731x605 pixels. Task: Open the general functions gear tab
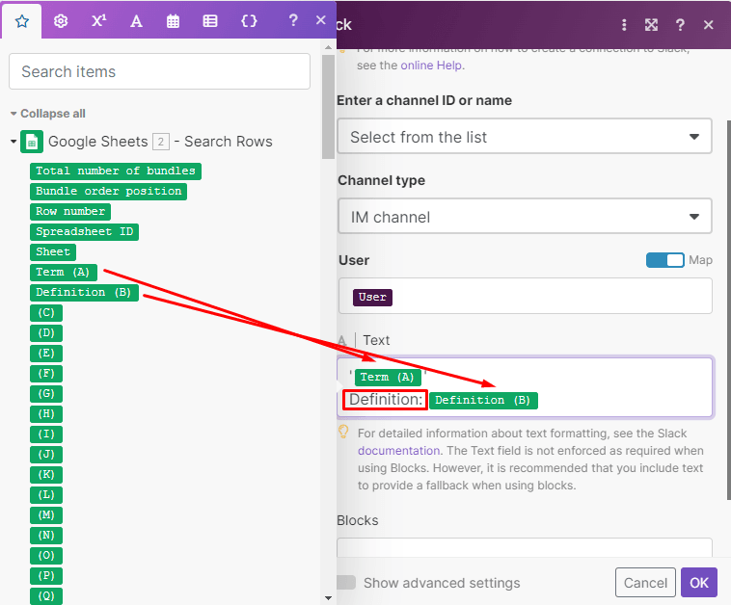click(x=61, y=21)
